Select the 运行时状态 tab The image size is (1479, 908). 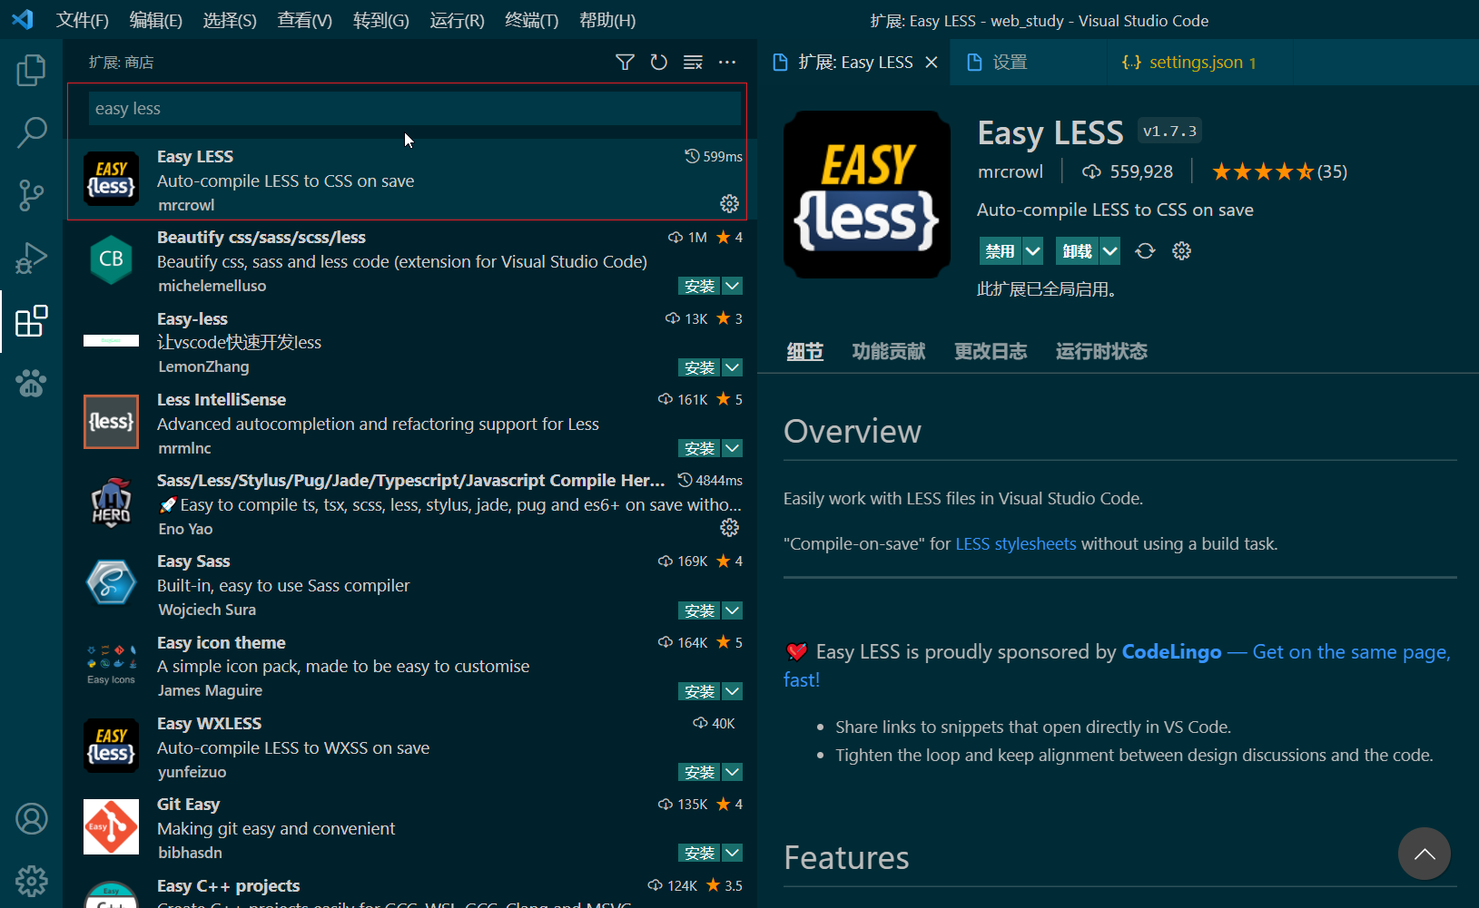(x=1101, y=351)
